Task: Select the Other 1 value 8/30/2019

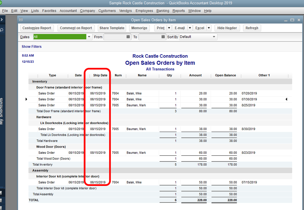Action: click(x=248, y=129)
